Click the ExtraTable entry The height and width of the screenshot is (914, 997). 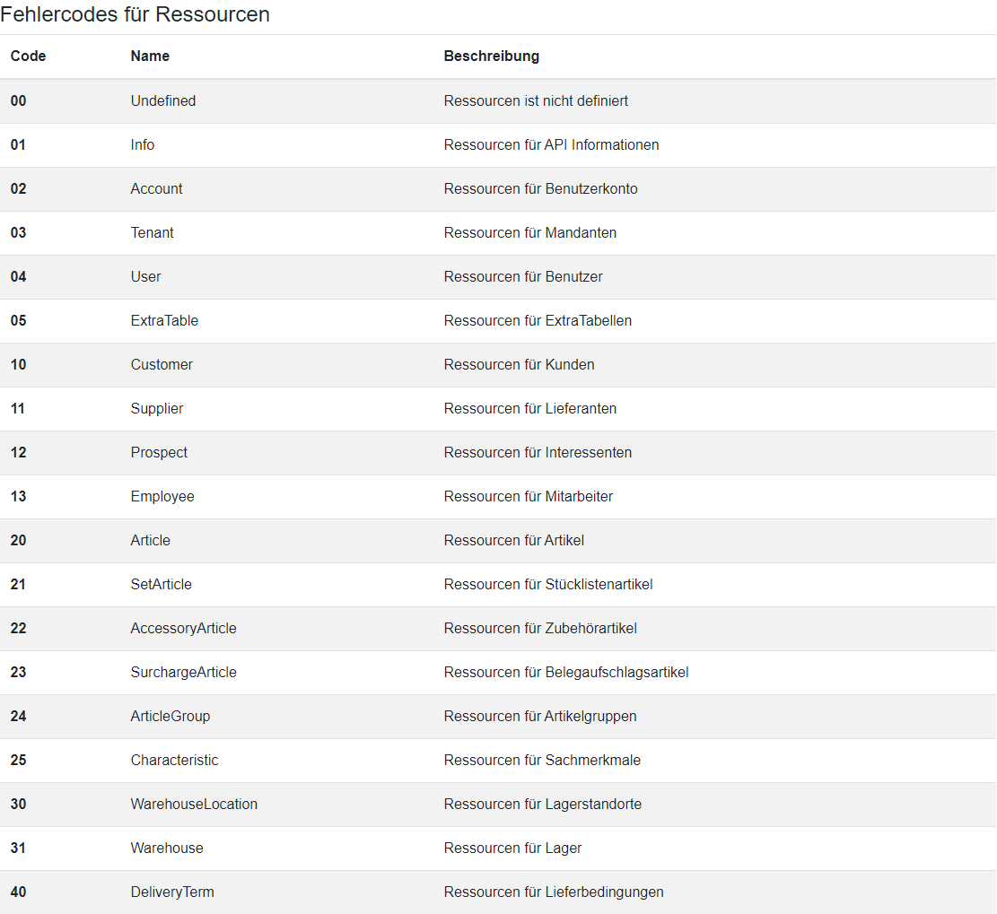164,320
